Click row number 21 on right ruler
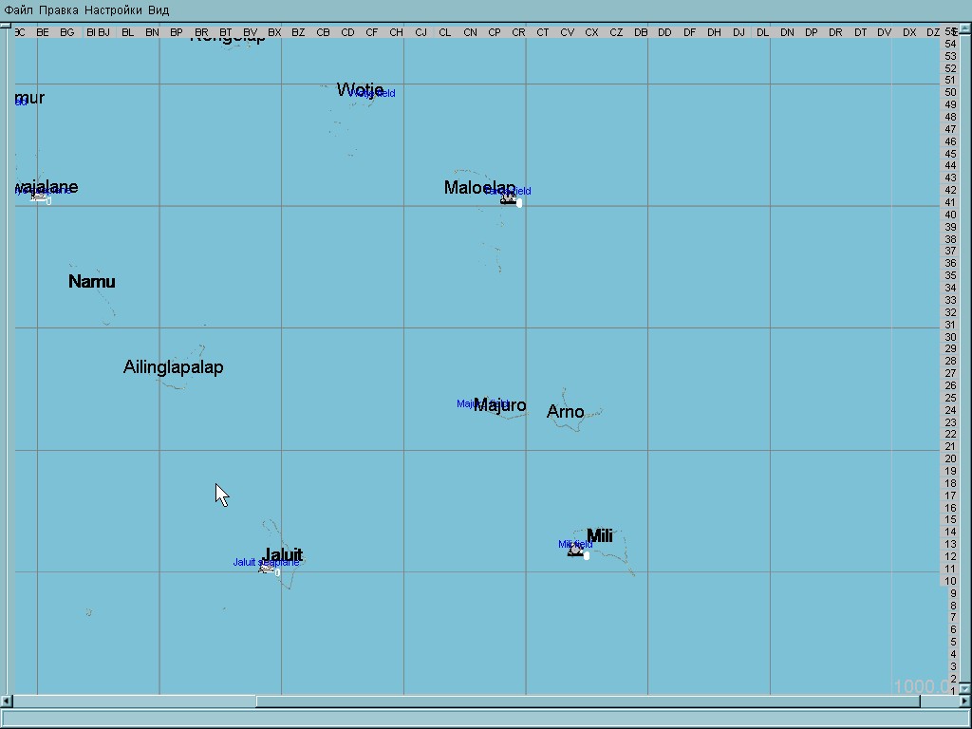972x729 pixels. pos(950,446)
